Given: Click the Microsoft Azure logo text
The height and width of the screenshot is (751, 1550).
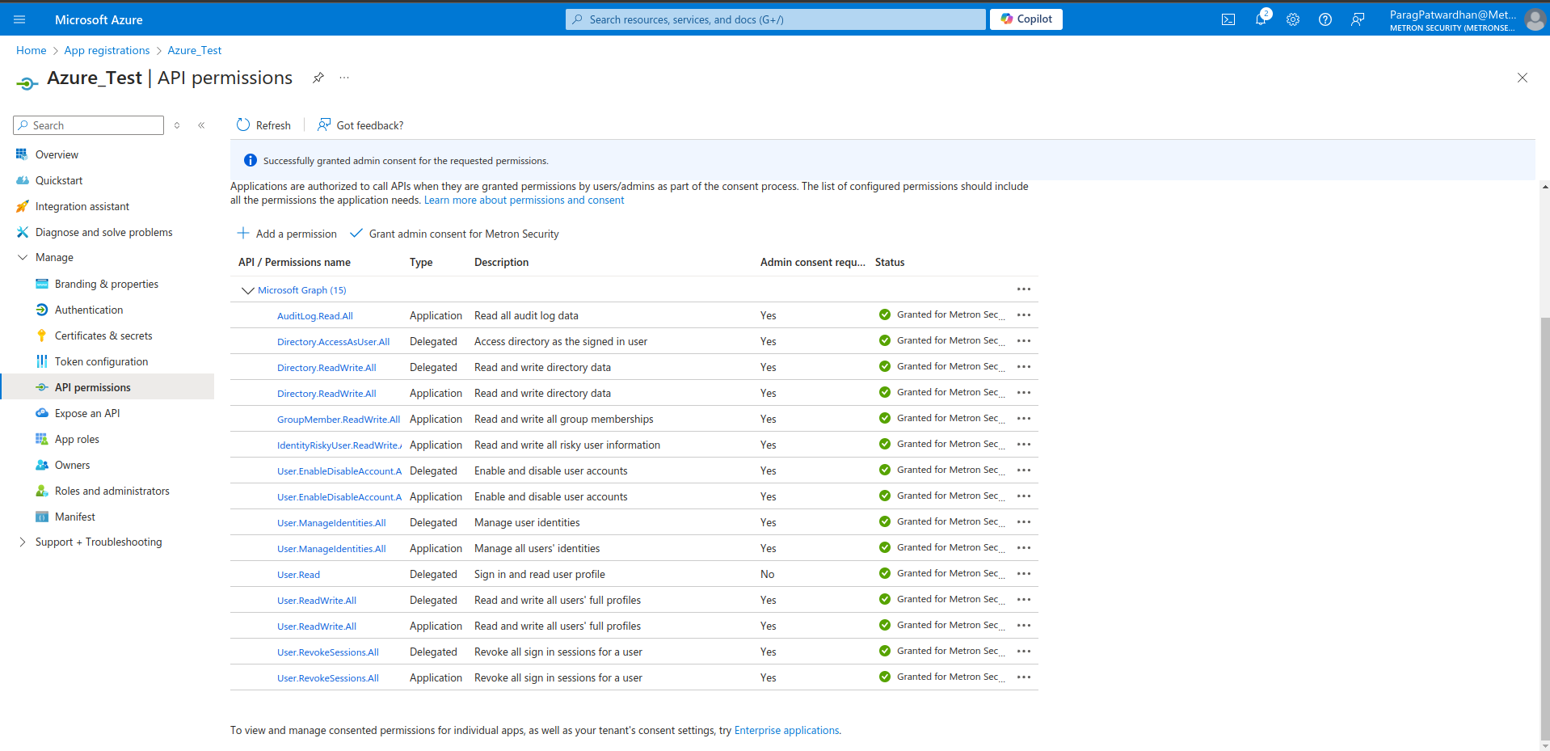Looking at the screenshot, I should (x=99, y=19).
